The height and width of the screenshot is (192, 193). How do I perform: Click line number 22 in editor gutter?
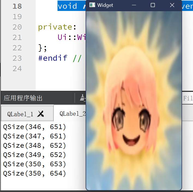[17, 48]
